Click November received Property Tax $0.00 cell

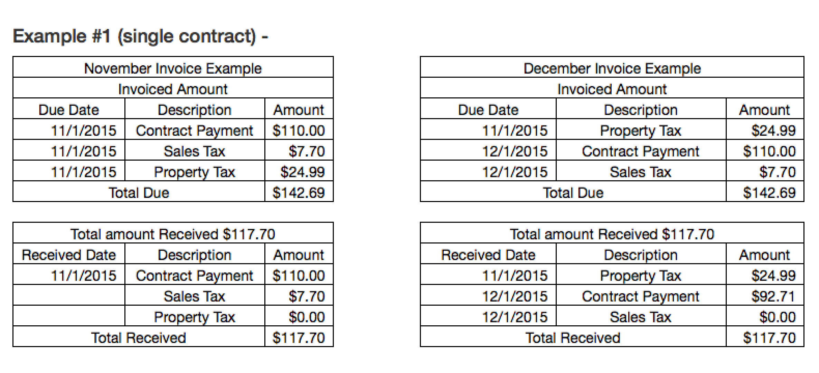tap(299, 317)
